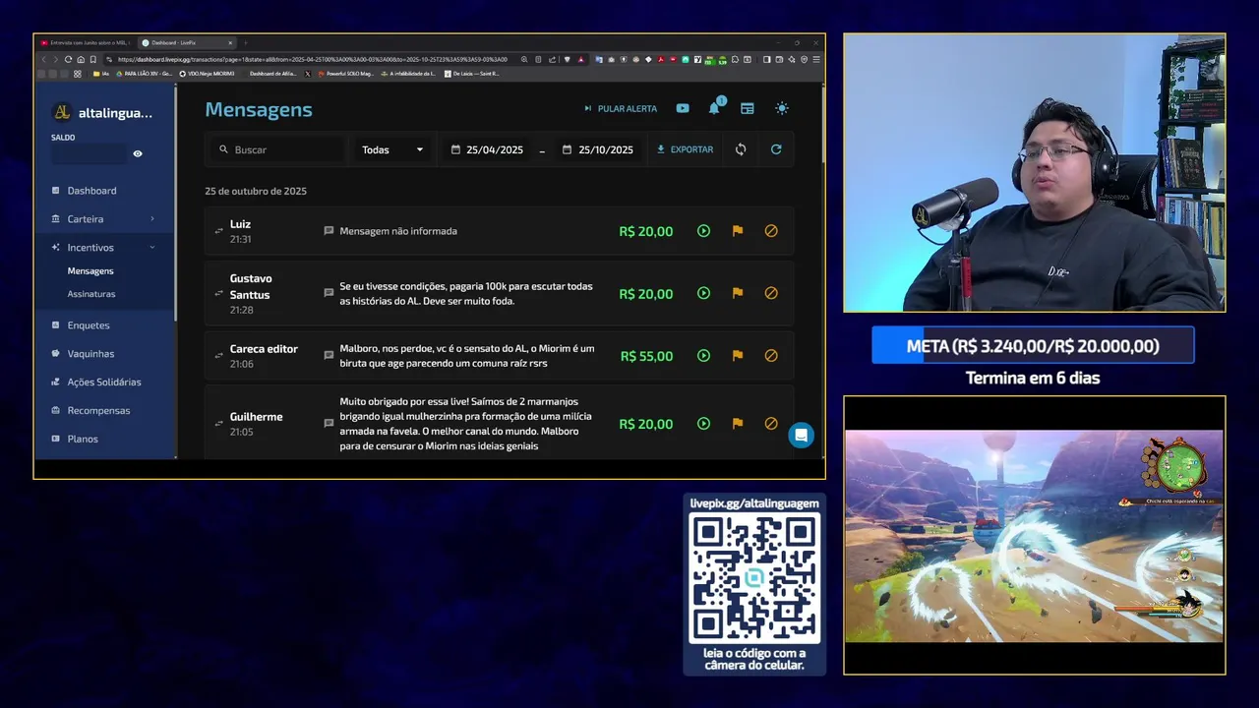Open notifications bell with badge

click(x=715, y=107)
